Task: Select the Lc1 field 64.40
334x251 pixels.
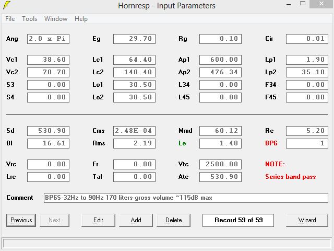Action: click(135, 60)
